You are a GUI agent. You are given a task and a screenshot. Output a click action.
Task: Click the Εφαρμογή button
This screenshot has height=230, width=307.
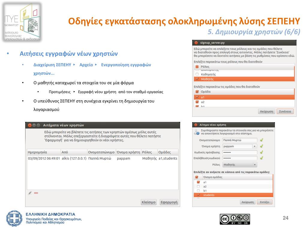pyautogui.click(x=169, y=202)
